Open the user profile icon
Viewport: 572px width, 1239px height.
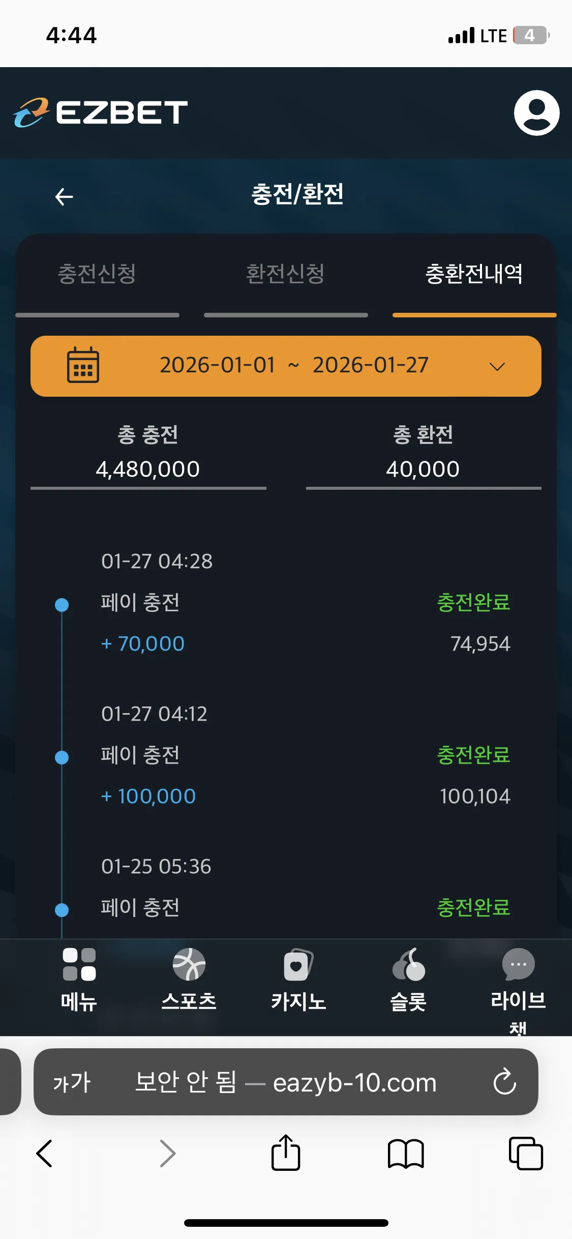coord(536,113)
